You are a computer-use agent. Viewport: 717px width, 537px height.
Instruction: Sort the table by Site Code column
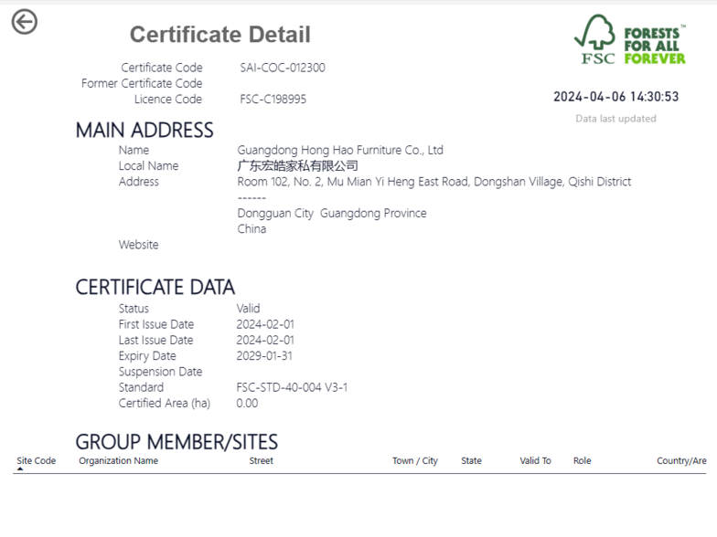(37, 461)
